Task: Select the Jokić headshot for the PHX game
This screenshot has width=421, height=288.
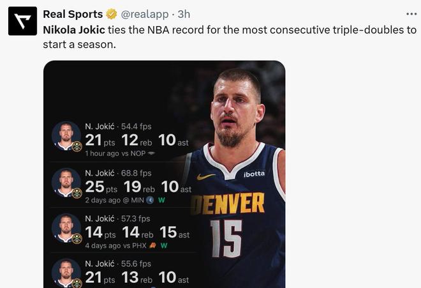Action: coord(66,229)
